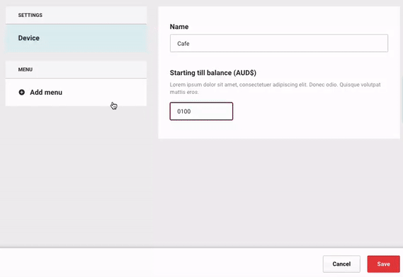Click the Lorem ipsum helper description text
Image resolution: width=403 pixels, height=277 pixels.
275,88
